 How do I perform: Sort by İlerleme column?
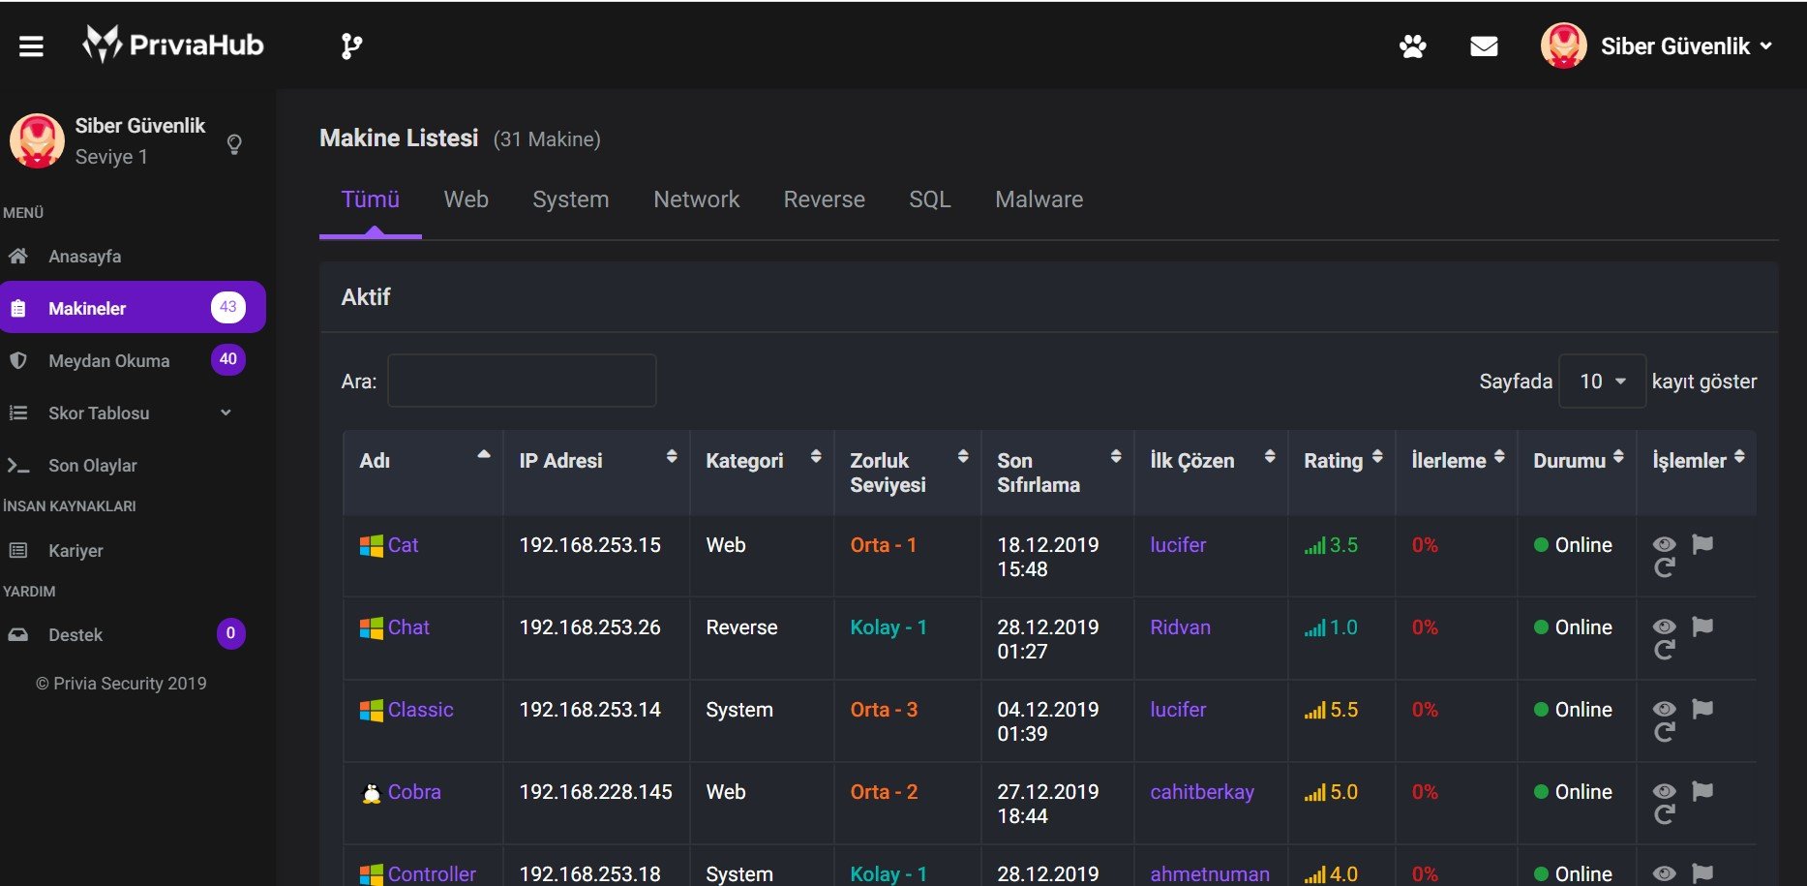pyautogui.click(x=1457, y=473)
